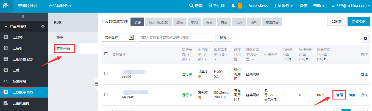
Task: Open table column settings gear button
Action: (x=365, y=39)
